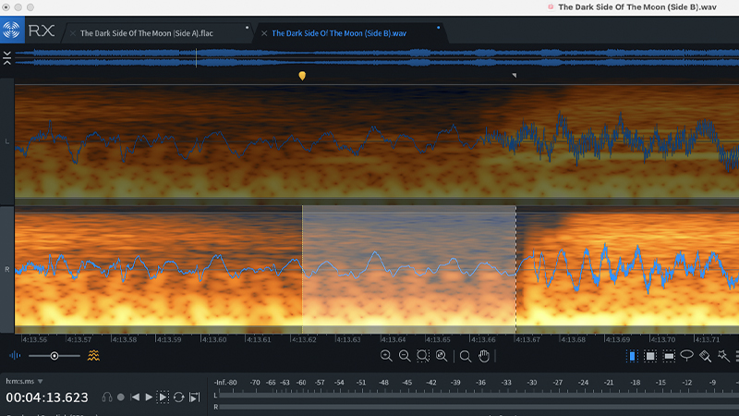
Task: Select the Frequency selection tool
Action: click(x=668, y=356)
